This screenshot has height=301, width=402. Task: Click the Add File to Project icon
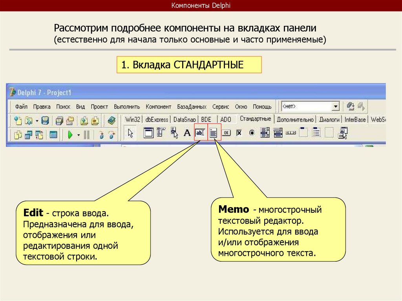coord(84,120)
